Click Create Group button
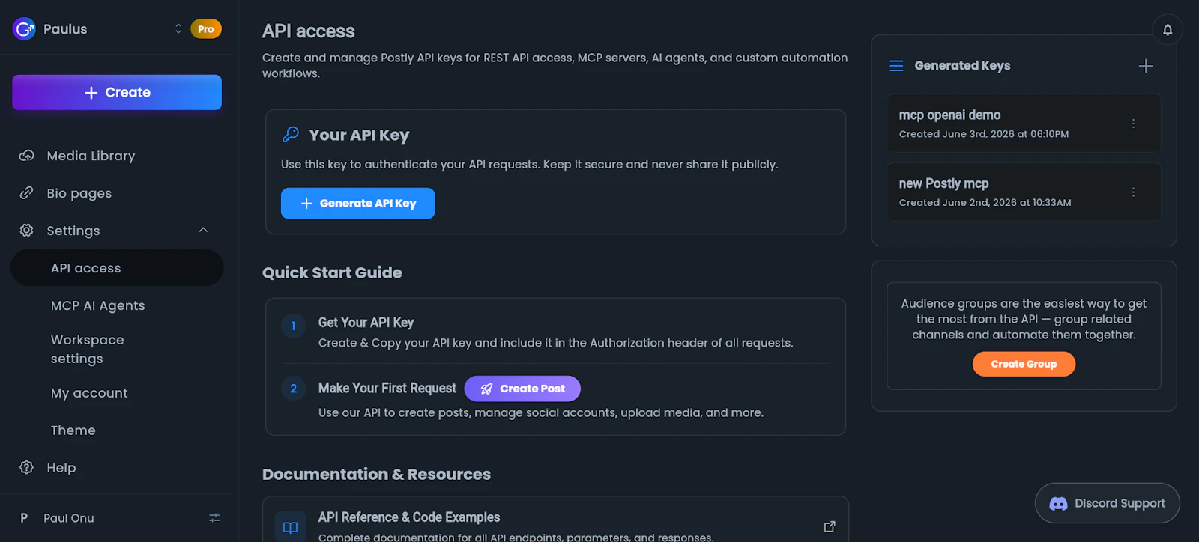 click(x=1024, y=364)
